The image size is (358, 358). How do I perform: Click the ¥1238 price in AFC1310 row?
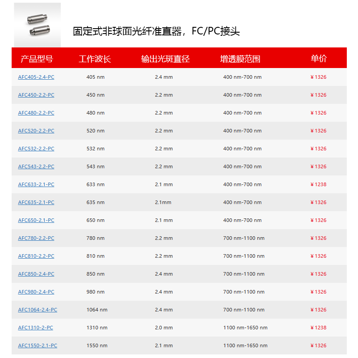click(x=318, y=328)
